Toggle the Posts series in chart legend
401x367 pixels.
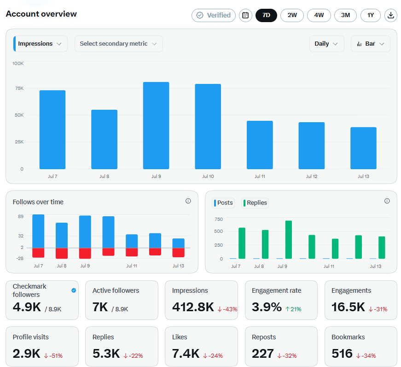(223, 203)
